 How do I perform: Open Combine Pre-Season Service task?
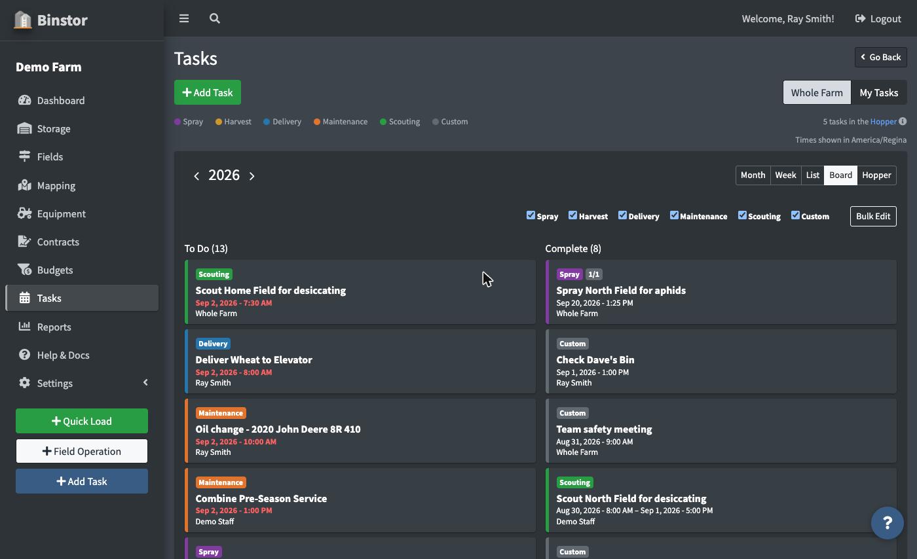360,500
